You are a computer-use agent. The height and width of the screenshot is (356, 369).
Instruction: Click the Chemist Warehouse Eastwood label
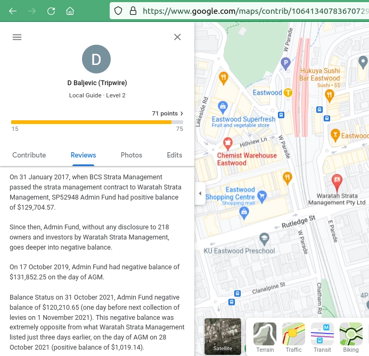click(247, 159)
